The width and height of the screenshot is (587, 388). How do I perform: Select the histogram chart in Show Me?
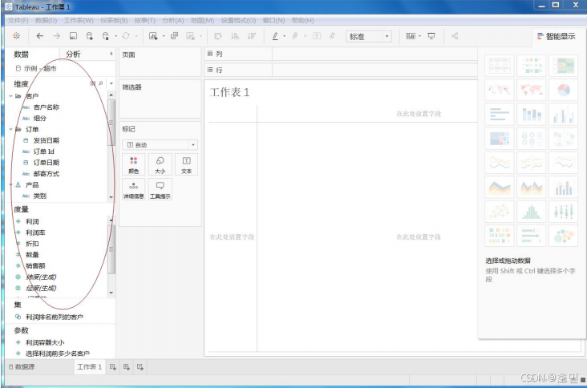click(x=531, y=212)
